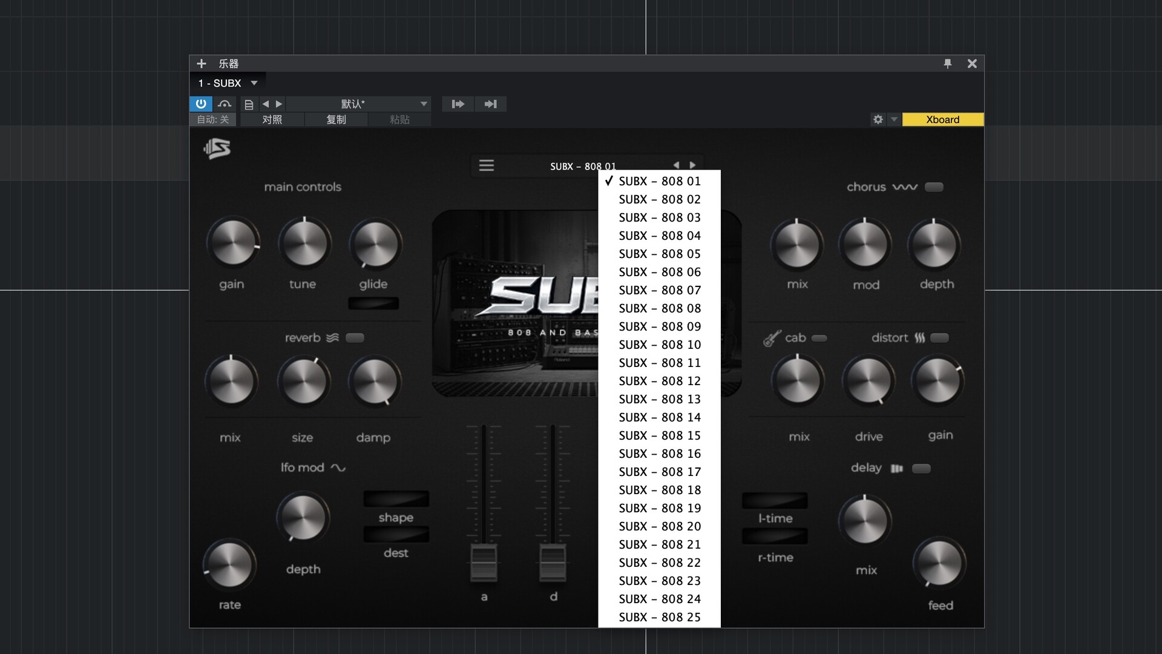The width and height of the screenshot is (1162, 654).
Task: Enable the chorus effect toggle
Action: [934, 187]
